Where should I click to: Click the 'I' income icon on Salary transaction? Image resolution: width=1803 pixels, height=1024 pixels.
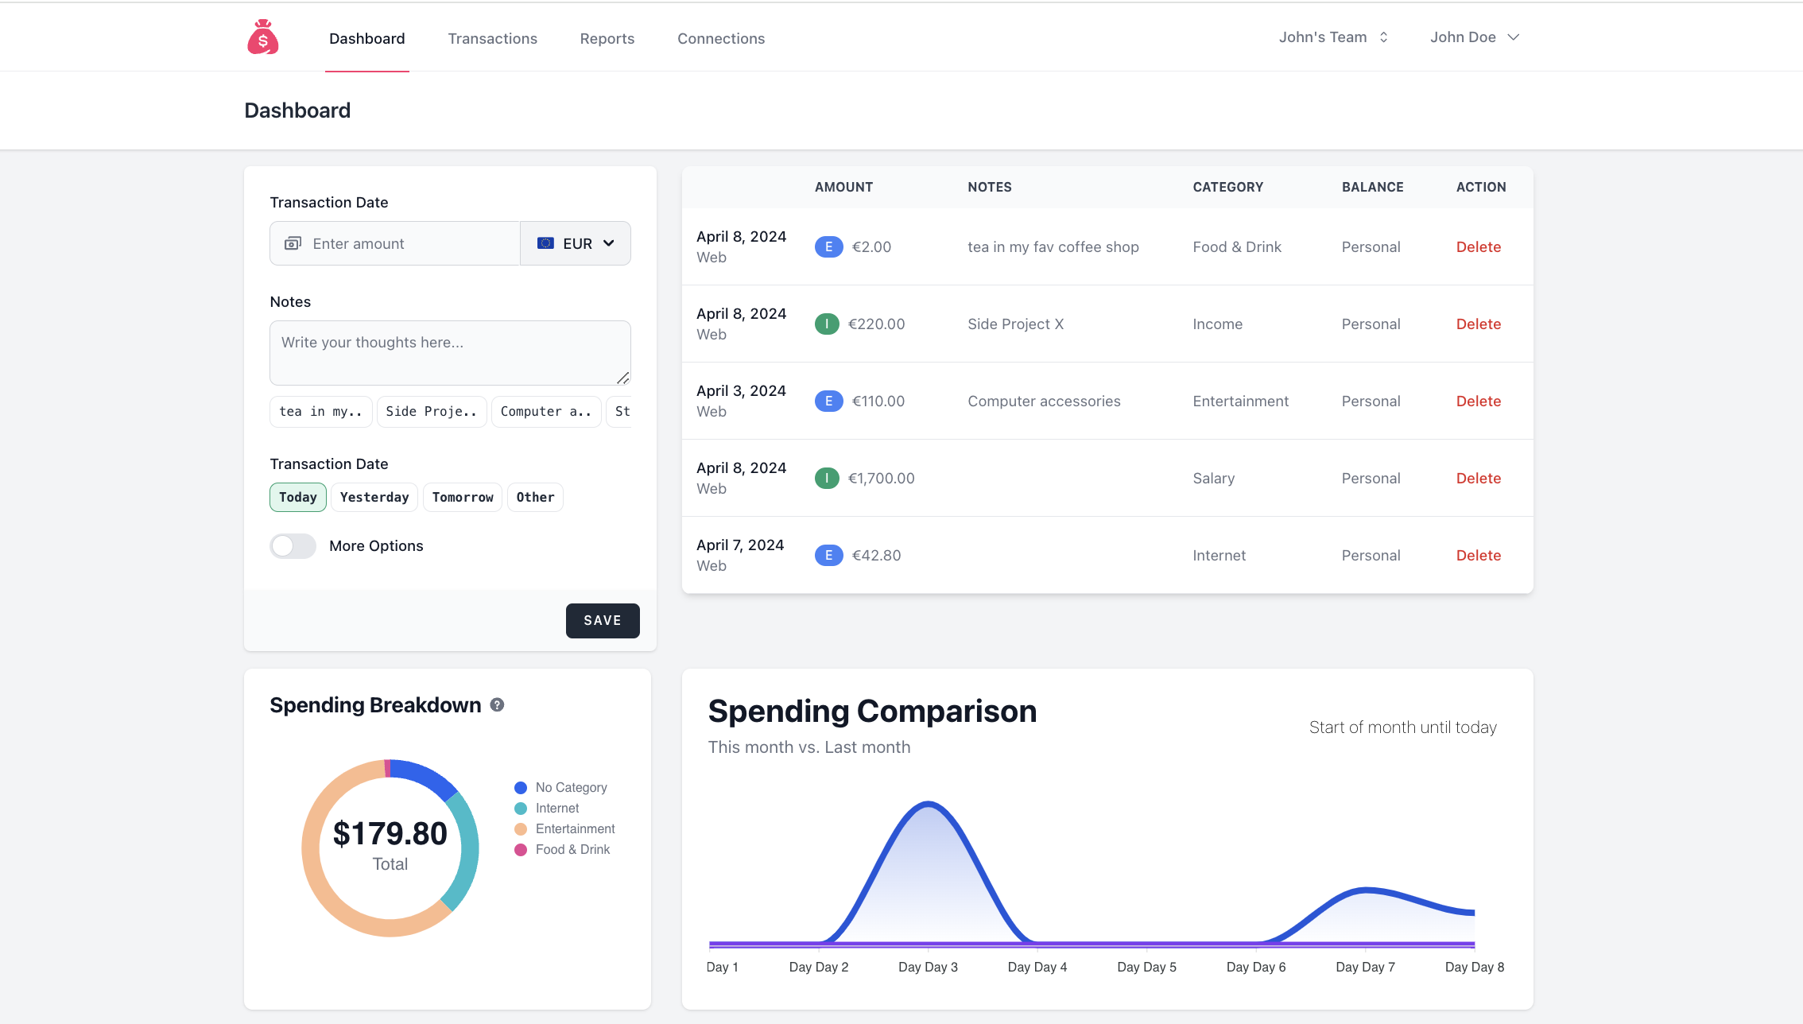[x=826, y=478]
